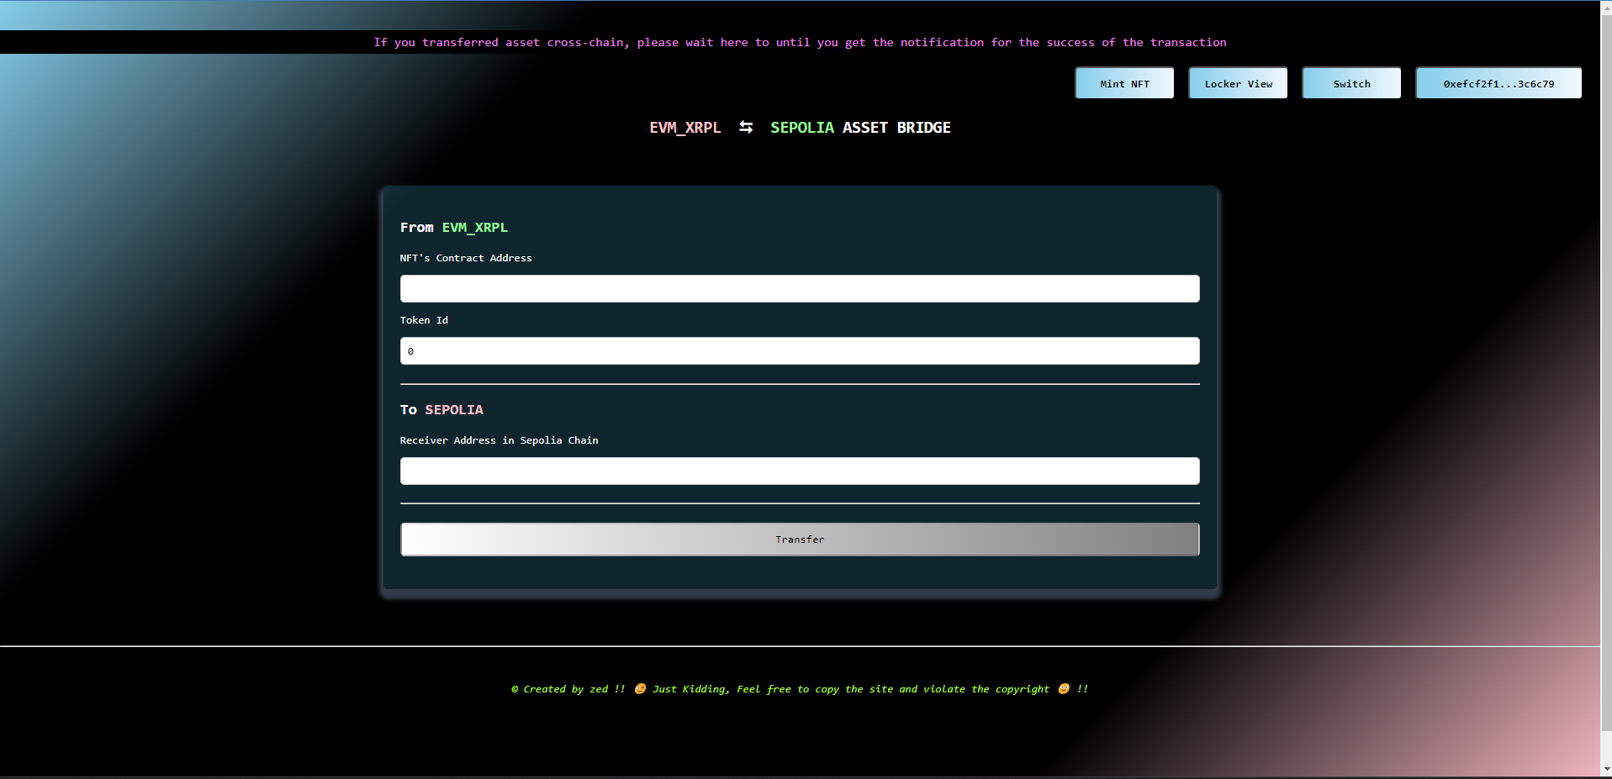The width and height of the screenshot is (1612, 779).
Task: Click the 'NFT's Contract Address' label
Action: [466, 258]
